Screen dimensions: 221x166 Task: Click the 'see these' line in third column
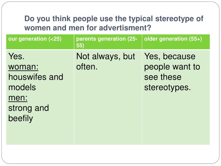163,77
